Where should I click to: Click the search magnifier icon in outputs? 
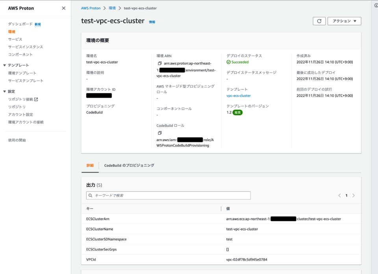(x=91, y=195)
